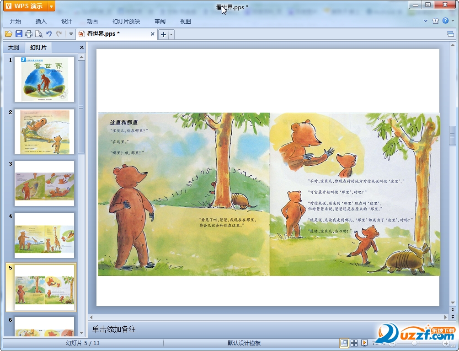Select slide 6 partially visible thumbnail
The width and height of the screenshot is (459, 351).
pos(44,327)
